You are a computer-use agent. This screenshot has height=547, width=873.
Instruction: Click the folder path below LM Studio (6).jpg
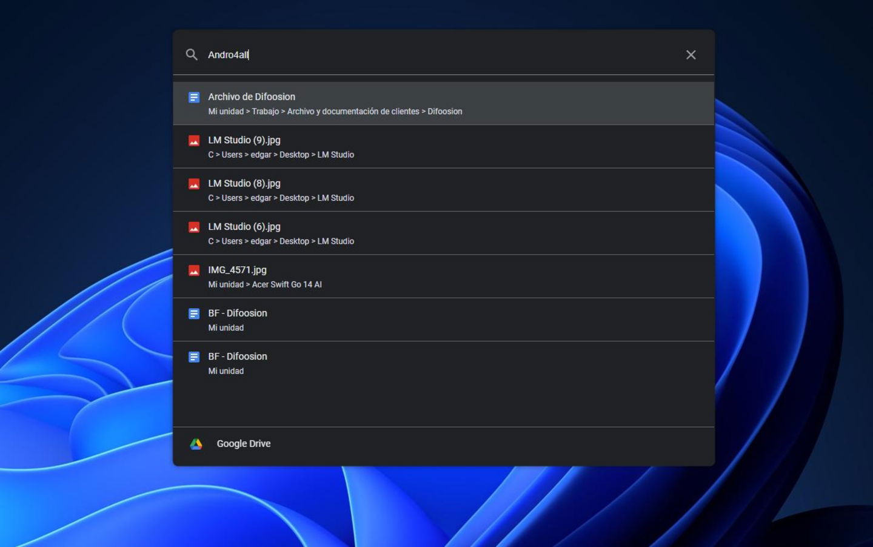pos(281,241)
